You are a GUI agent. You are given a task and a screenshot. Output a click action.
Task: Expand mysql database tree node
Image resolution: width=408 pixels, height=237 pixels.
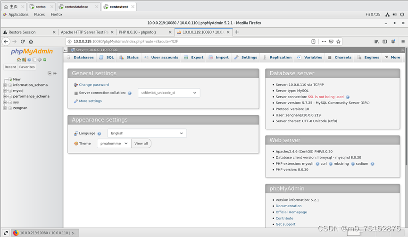tap(5, 91)
